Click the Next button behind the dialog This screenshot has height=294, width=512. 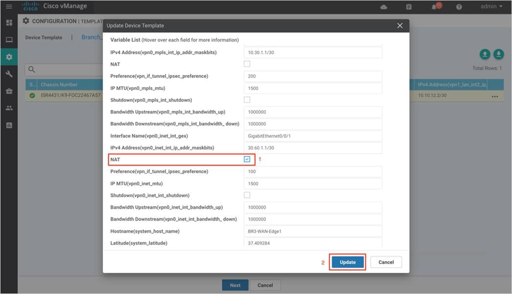235,285
